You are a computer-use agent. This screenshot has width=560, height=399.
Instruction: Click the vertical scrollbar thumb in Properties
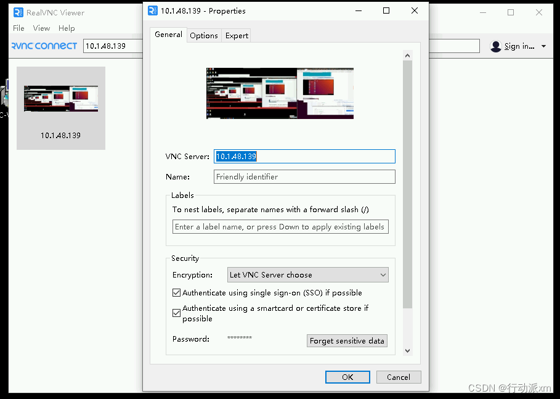(x=407, y=184)
